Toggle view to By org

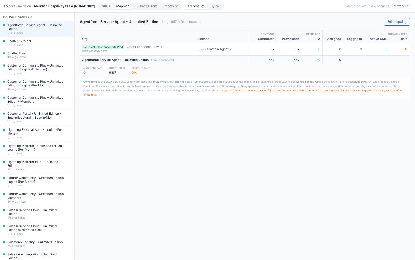coord(215,6)
